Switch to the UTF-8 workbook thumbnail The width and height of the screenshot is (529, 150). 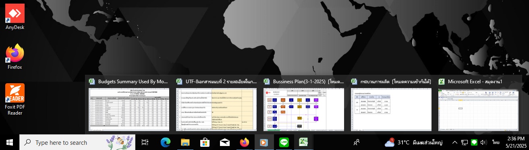[216, 104]
